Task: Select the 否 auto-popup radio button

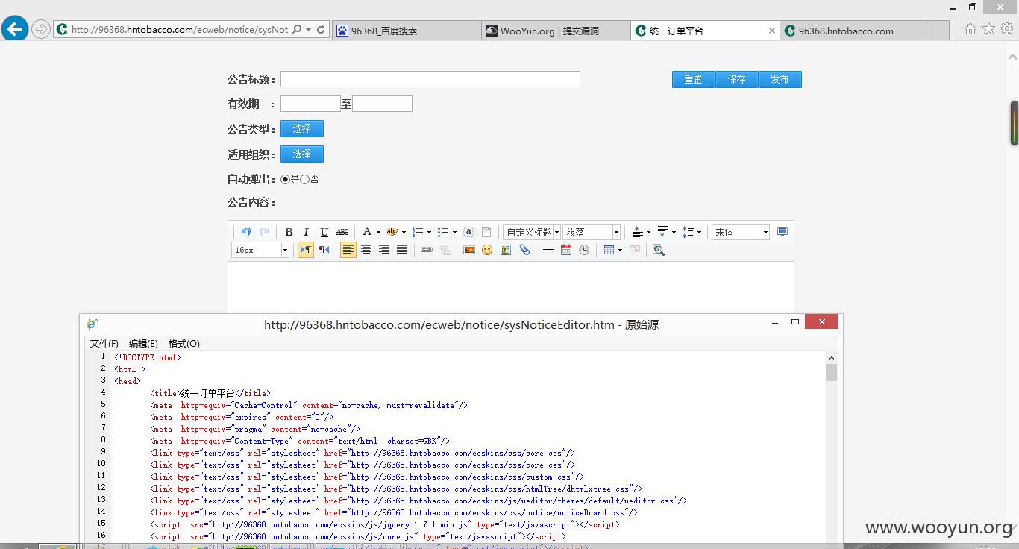Action: coord(304,179)
